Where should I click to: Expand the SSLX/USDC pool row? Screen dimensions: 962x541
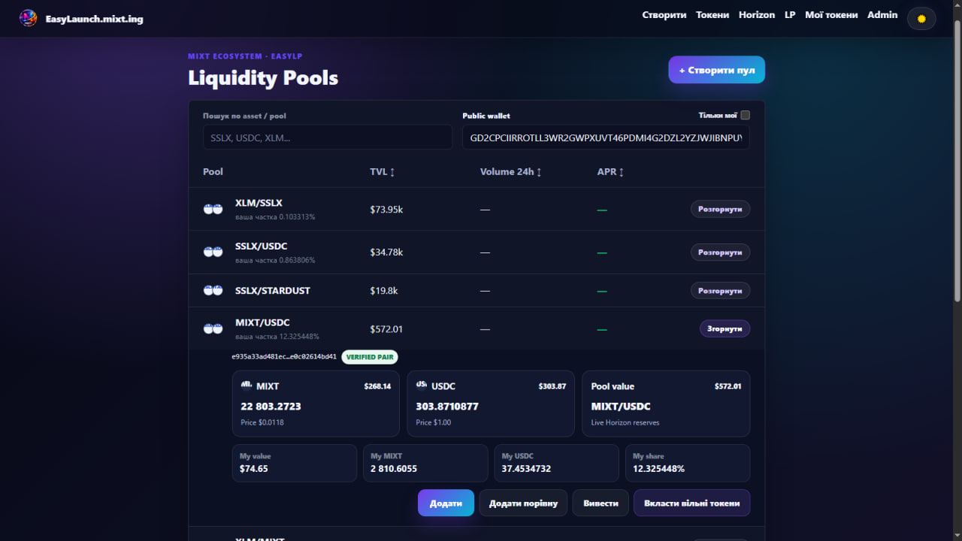[x=720, y=252]
